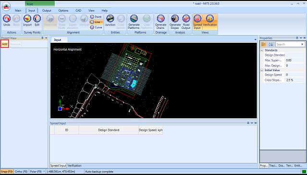Open the Project View panel dropdown arrow
The image size is (307, 175).
coord(46,38)
